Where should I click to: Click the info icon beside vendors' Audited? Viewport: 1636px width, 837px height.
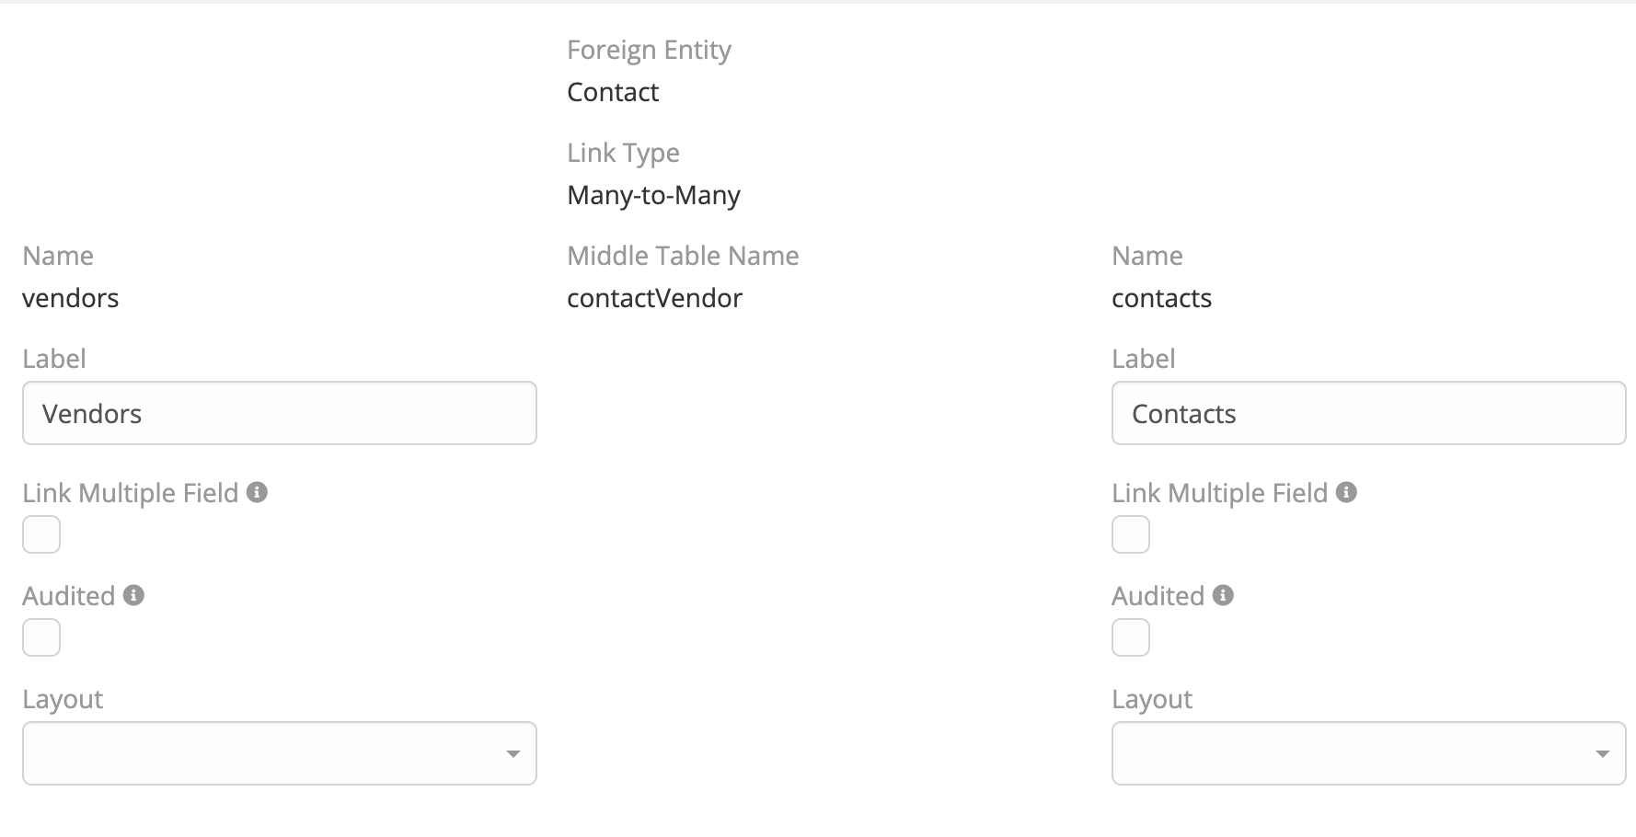[x=133, y=595]
